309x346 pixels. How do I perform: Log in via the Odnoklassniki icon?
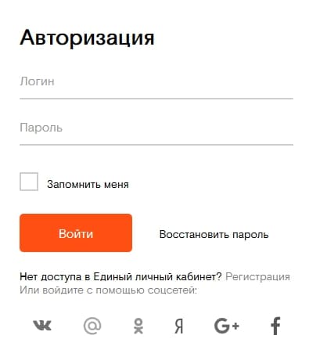click(x=138, y=326)
